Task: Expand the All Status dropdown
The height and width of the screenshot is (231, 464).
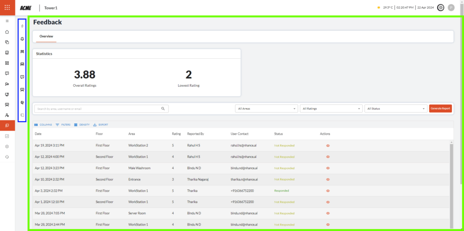Action: [x=396, y=108]
